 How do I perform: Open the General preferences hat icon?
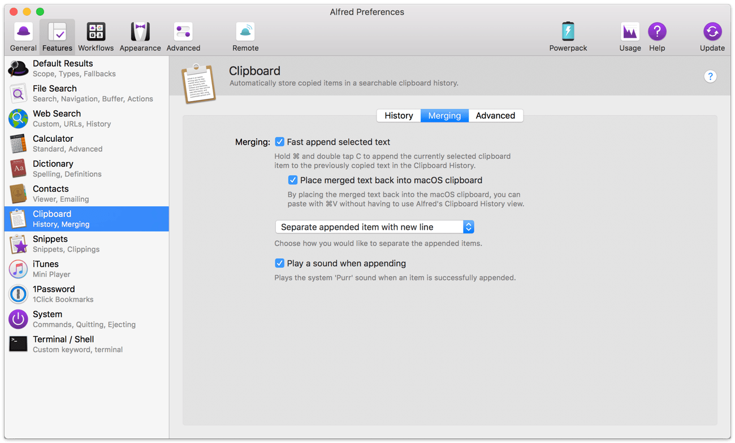23,32
